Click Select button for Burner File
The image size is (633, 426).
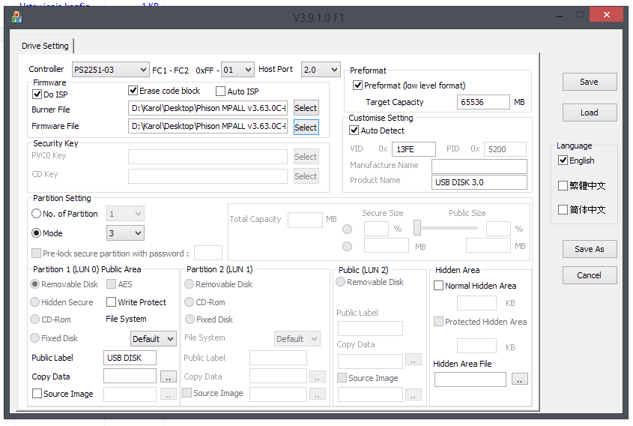[x=306, y=108]
